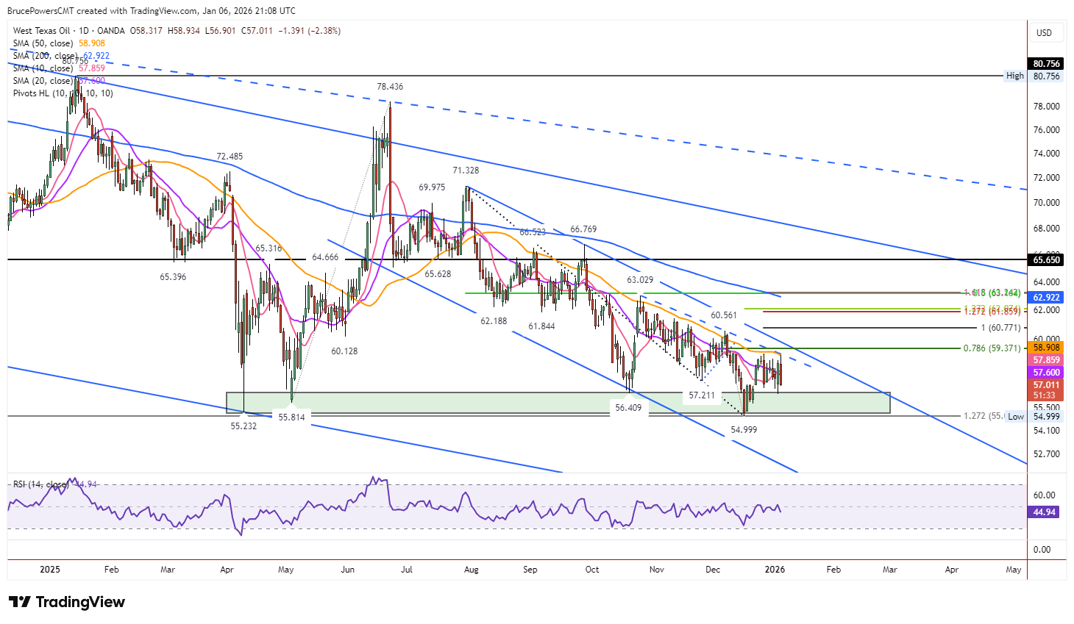Image resolution: width=1074 pixels, height=624 pixels.
Task: Select the Pivots HL indicator legend
Action: tap(63, 93)
